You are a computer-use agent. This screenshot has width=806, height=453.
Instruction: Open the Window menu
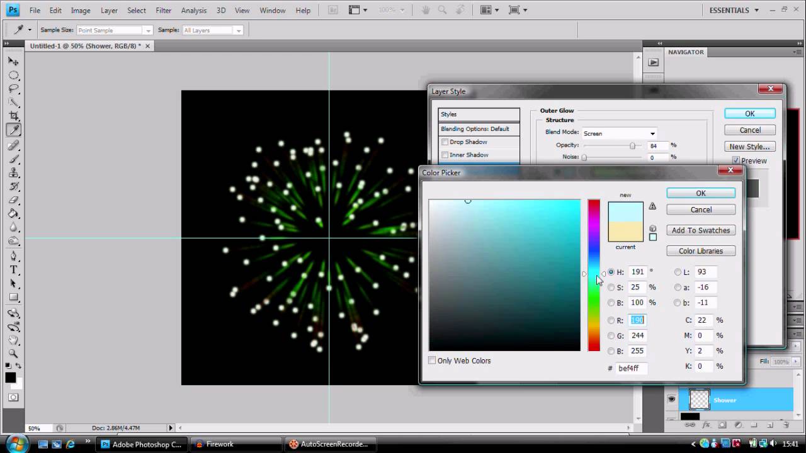(273, 10)
